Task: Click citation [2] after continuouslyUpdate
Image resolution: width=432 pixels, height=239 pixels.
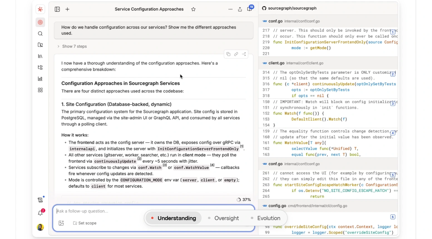Action: pos(139,159)
